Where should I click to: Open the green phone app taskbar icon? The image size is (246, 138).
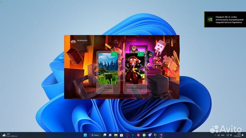click(x=144, y=135)
